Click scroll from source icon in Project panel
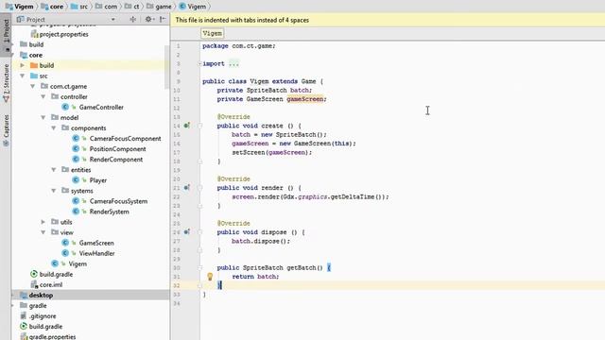This screenshot has width=605, height=340. point(132,19)
